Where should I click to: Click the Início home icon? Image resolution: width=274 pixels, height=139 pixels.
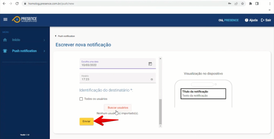[5, 40]
